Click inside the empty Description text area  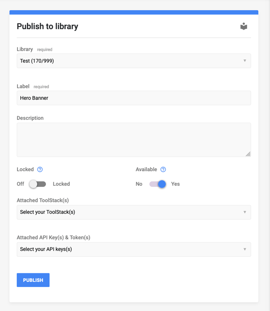(134, 140)
